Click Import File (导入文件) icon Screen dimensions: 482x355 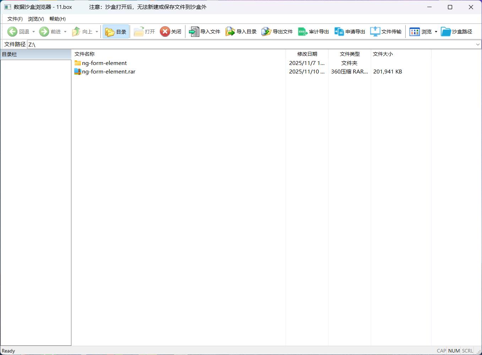[x=194, y=32]
